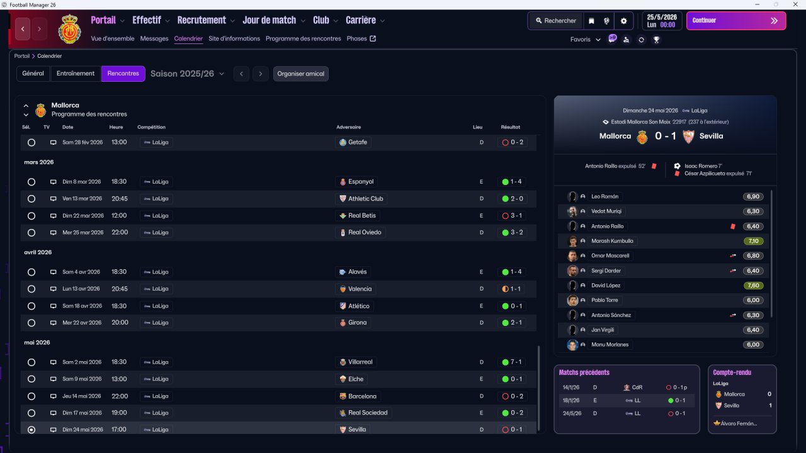The image size is (806, 453).
Task: Open the Vue d'ensemble submenu item
Action: pos(113,39)
